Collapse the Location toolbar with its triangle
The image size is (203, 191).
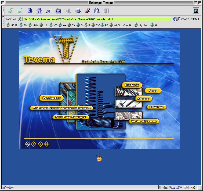pyautogui.click(x=3, y=17)
